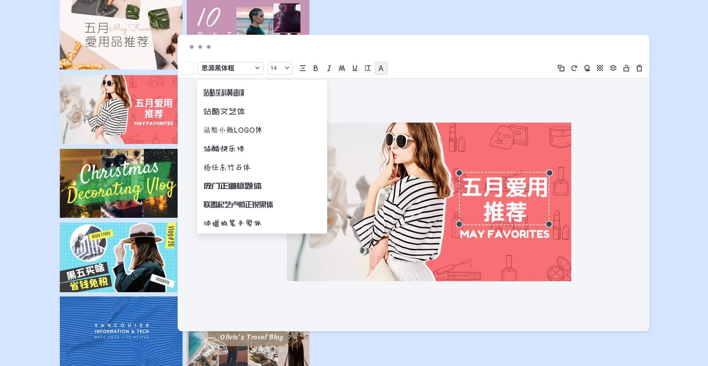Image resolution: width=708 pixels, height=366 pixels.
Task: Click the text alignment icon
Action: coord(302,68)
